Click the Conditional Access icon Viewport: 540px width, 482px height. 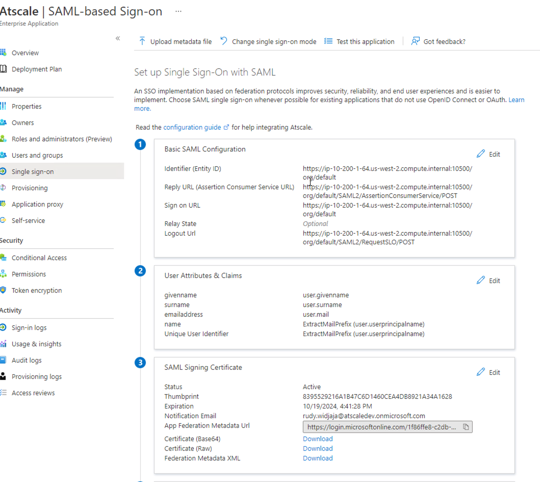click(x=3, y=258)
